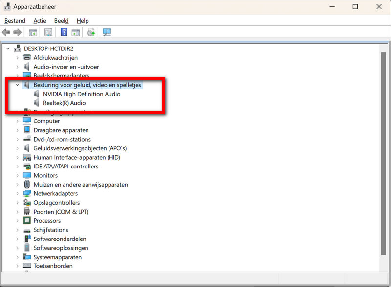This screenshot has width=391, height=287.
Task: Expand the Schijfstations category
Action: click(x=17, y=230)
